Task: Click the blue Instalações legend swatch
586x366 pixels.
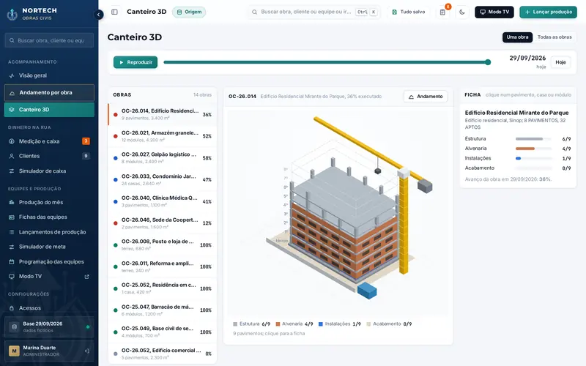Action: 321,324
